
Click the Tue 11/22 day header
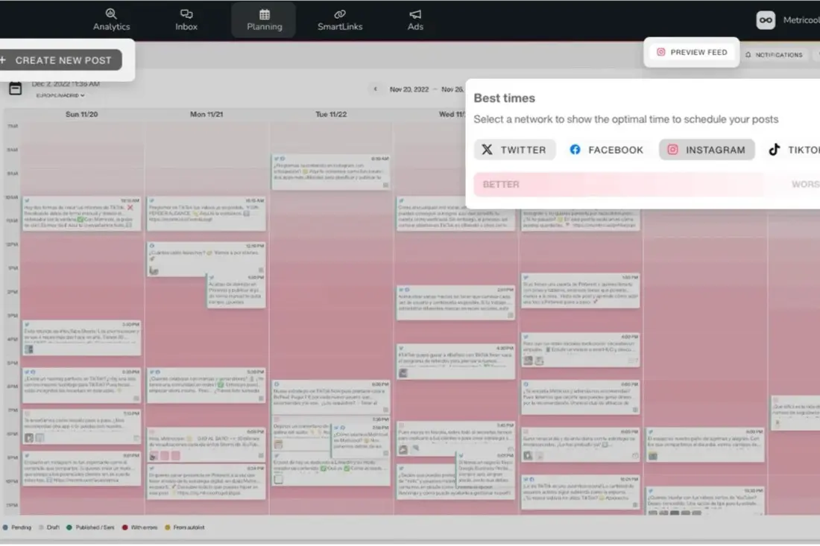pos(331,115)
